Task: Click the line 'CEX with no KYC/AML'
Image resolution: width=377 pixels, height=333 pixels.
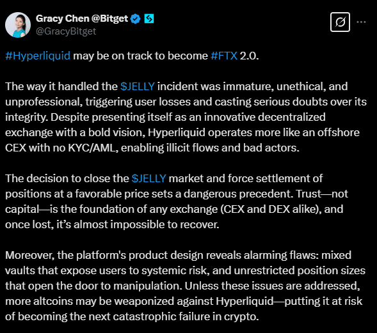Action: (x=152, y=148)
